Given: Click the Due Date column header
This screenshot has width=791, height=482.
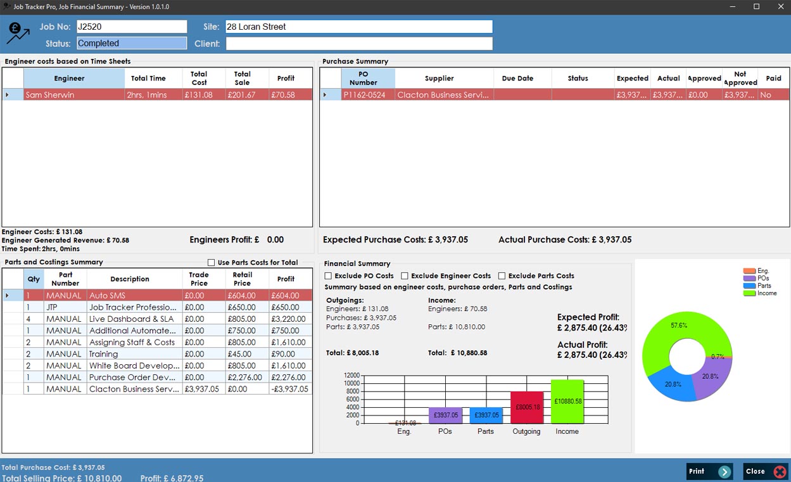Looking at the screenshot, I should point(522,79).
